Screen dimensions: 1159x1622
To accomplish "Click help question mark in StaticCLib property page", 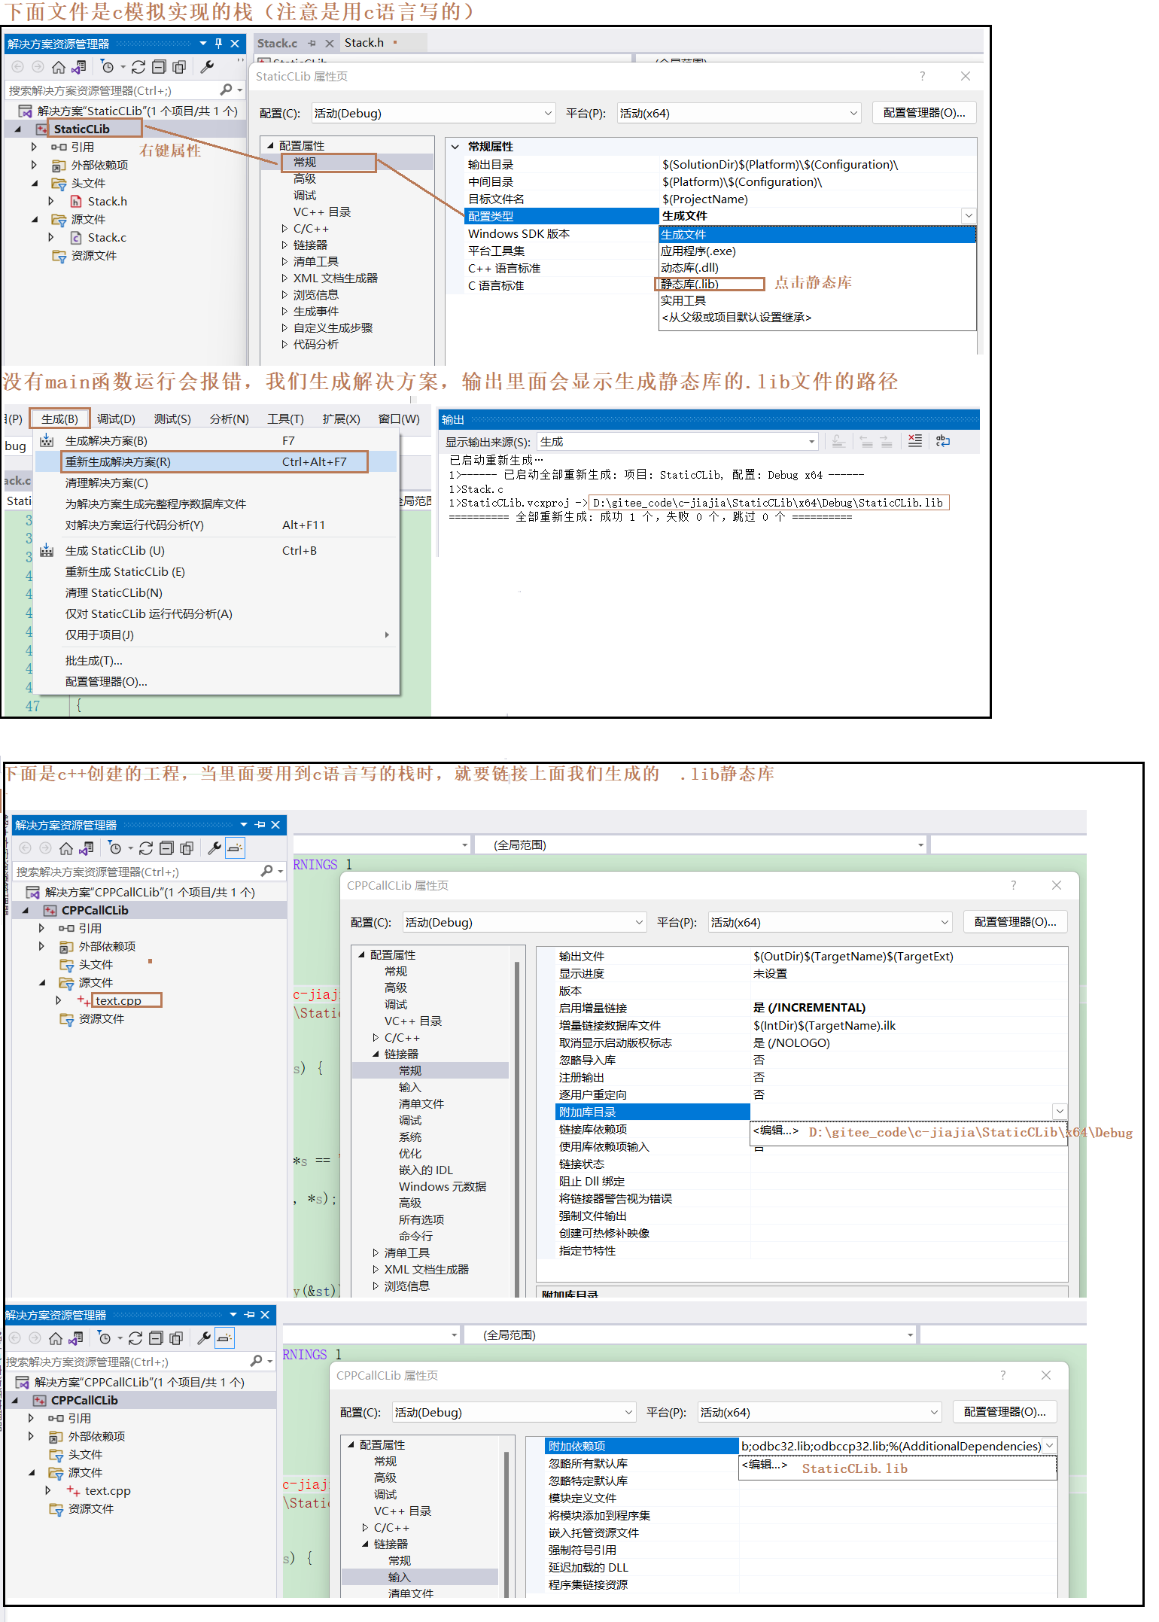I will point(923,76).
